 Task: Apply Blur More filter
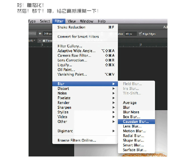click(x=136, y=112)
